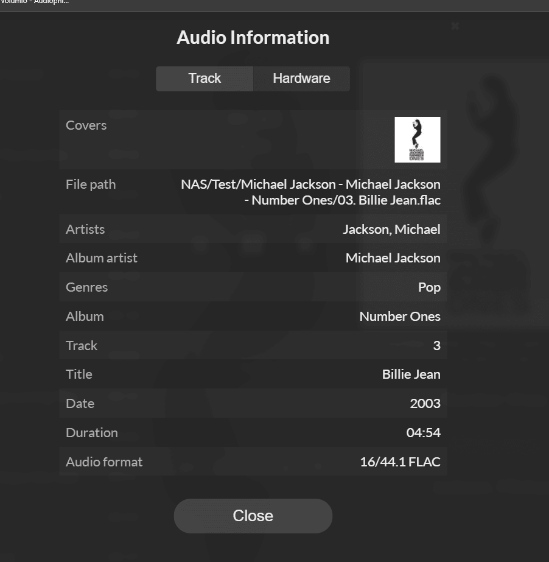
Task: Click the Album artist label
Action: click(102, 258)
